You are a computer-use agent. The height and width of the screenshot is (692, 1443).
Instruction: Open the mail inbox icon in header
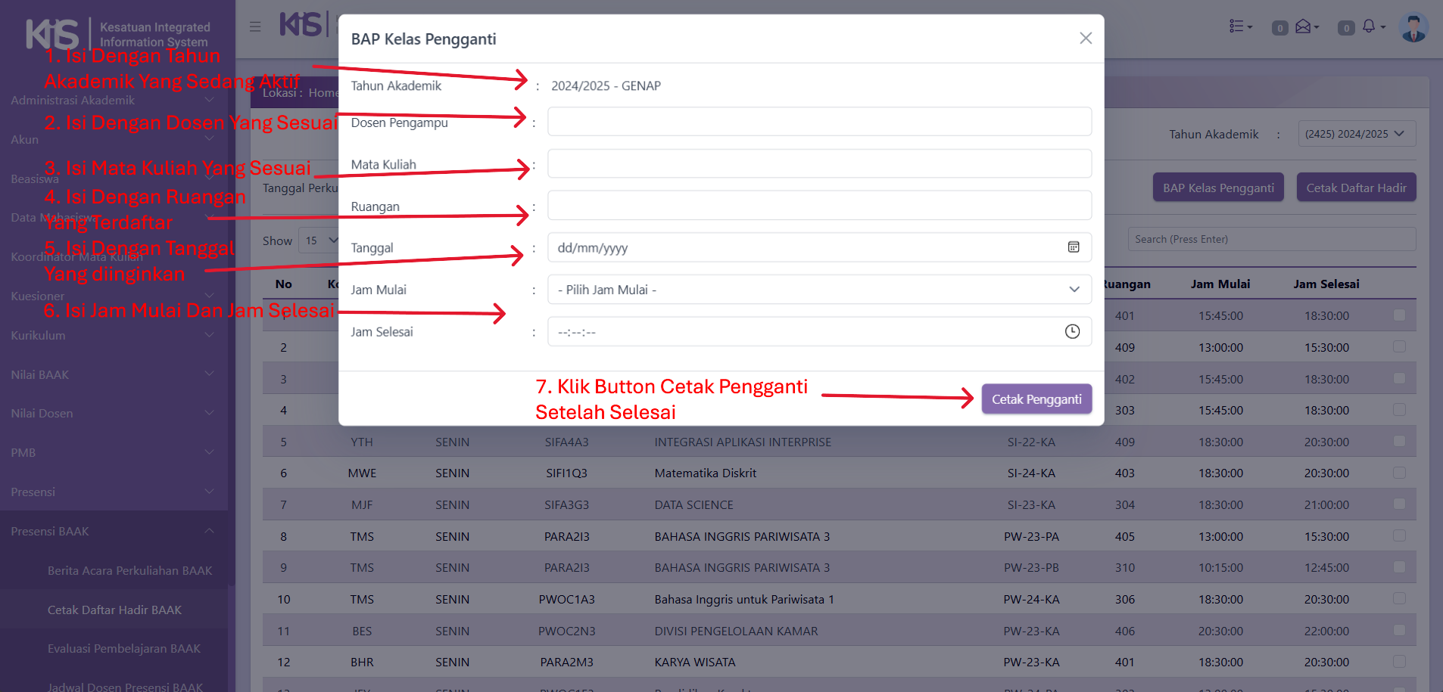point(1303,27)
